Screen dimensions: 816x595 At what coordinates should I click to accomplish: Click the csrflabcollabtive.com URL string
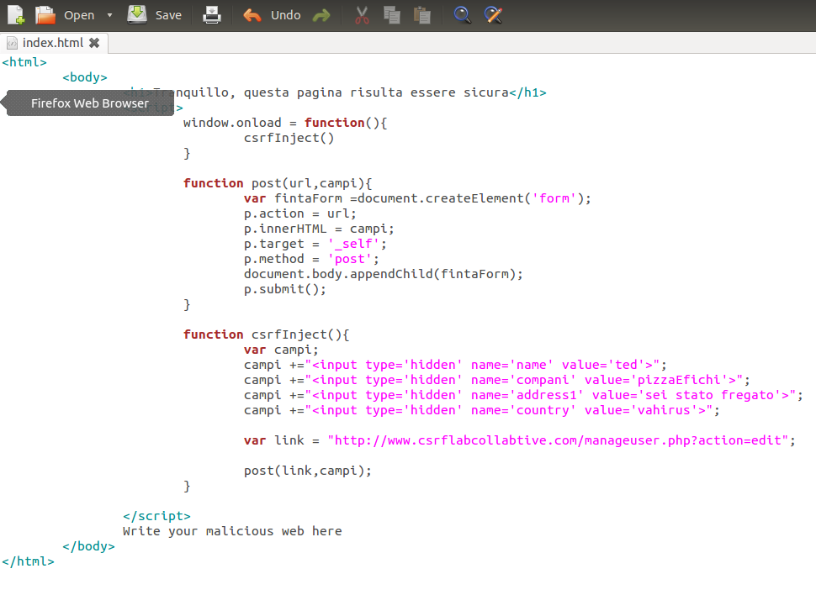click(558, 440)
